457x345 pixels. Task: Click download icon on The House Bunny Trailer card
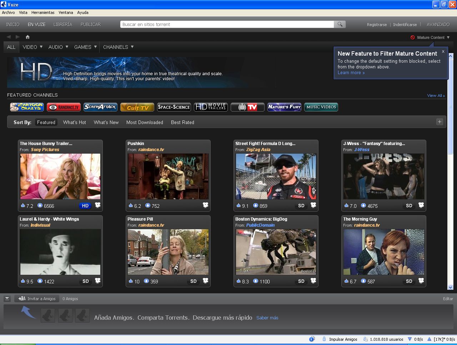point(40,206)
